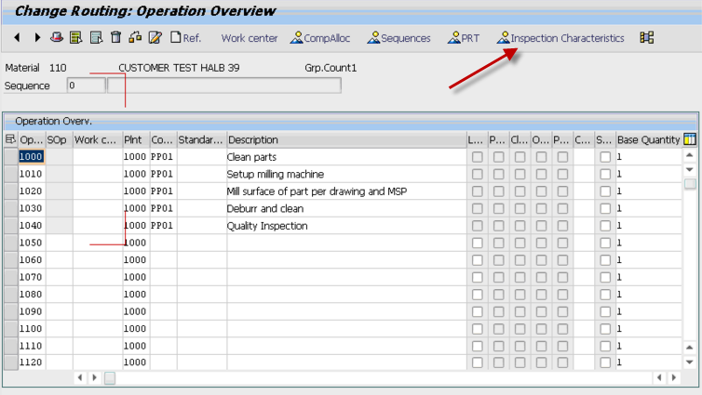The width and height of the screenshot is (702, 395).
Task: Toggle the first P... checkbox for operation 1010
Action: (498, 174)
